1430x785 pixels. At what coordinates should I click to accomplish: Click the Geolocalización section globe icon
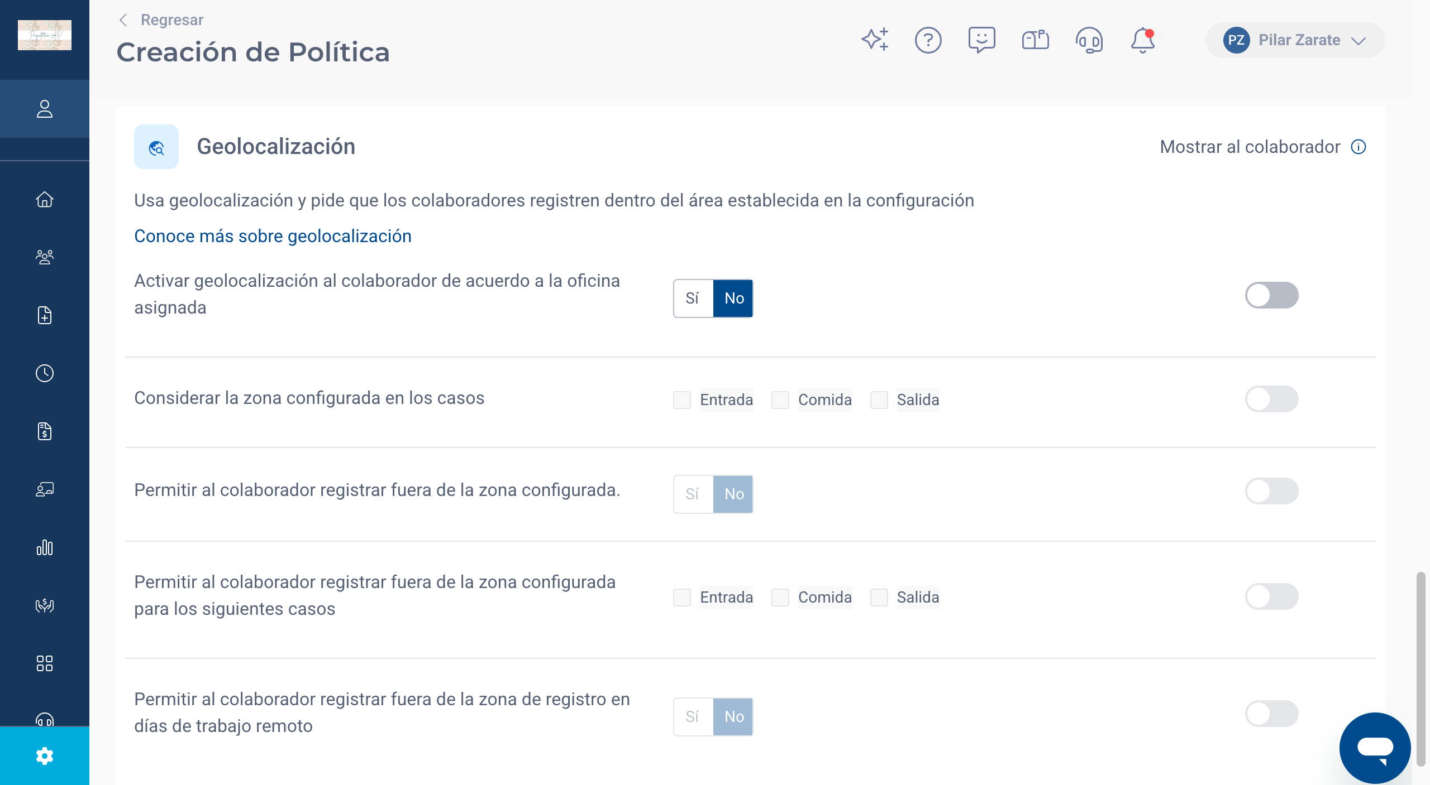pos(156,147)
